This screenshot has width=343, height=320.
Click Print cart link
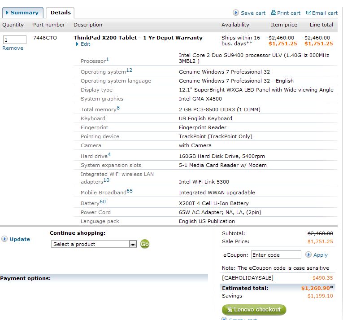coord(289,13)
